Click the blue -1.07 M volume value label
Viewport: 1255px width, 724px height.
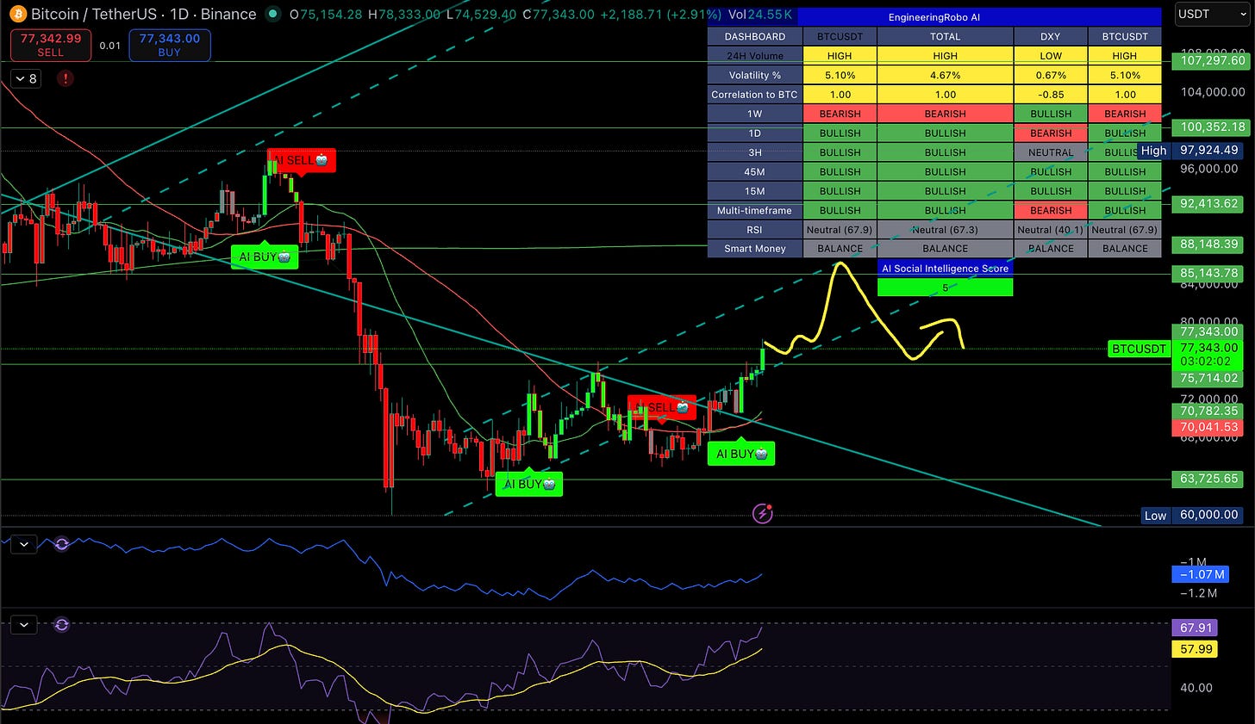[x=1199, y=574]
